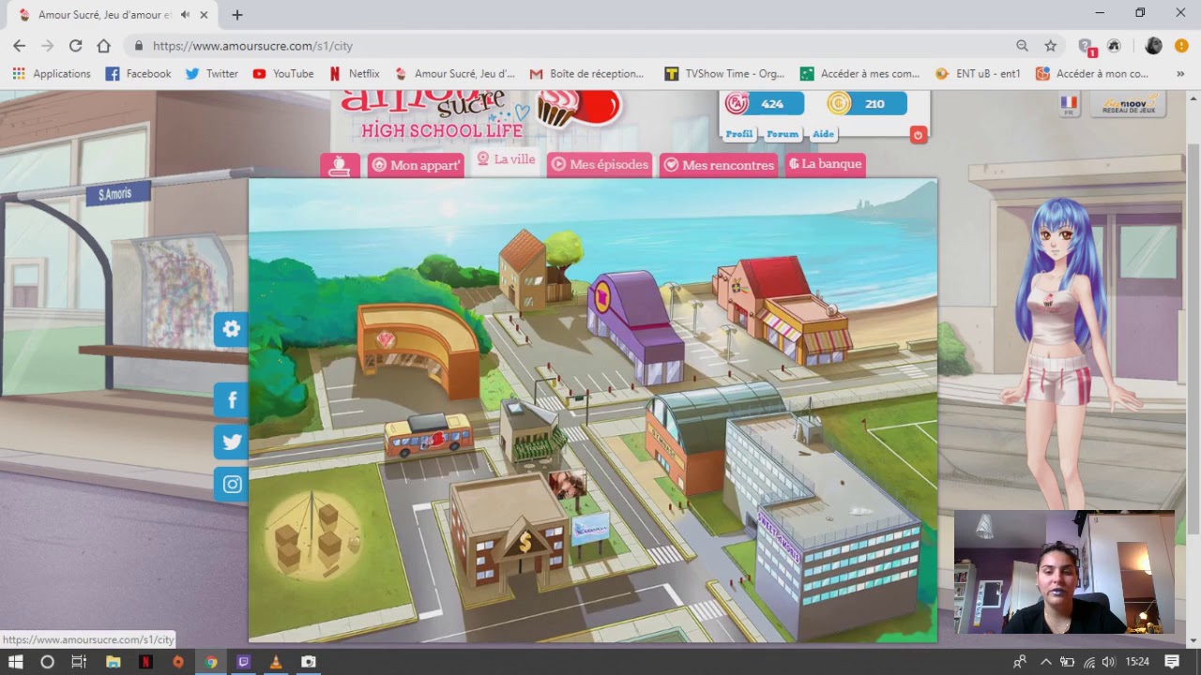Open the VLC taskbar icon

(276, 662)
